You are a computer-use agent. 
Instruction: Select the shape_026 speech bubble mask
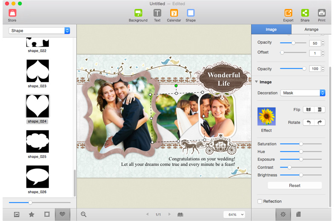(x=37, y=176)
